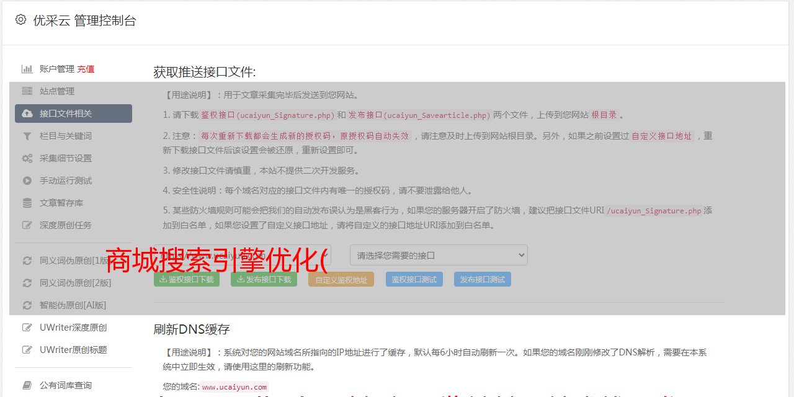
Task: Click the red 充值 link
Action: pos(86,69)
